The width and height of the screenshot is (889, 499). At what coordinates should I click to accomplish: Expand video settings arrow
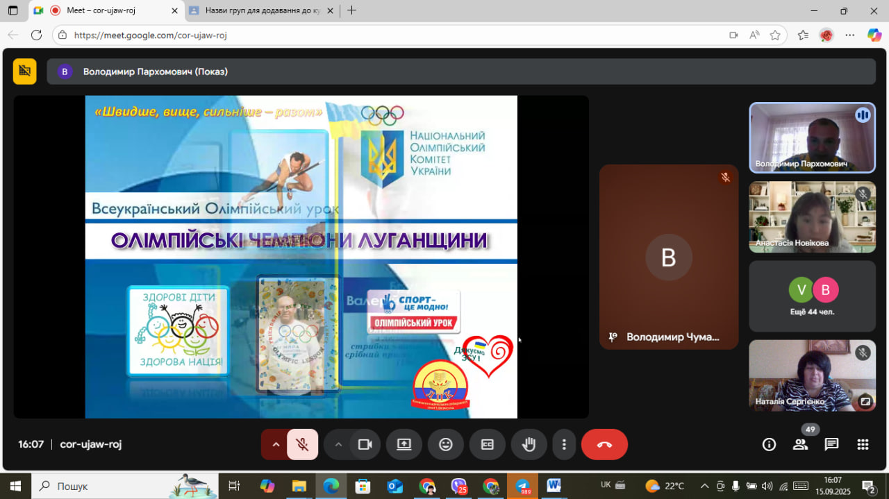pyautogui.click(x=338, y=445)
